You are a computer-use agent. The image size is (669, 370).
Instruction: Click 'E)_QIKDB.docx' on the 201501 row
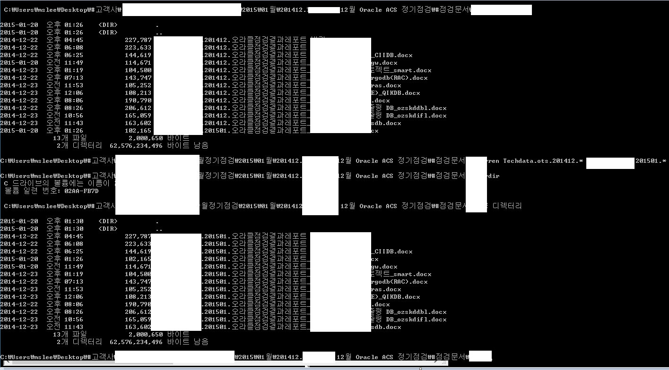click(396, 297)
